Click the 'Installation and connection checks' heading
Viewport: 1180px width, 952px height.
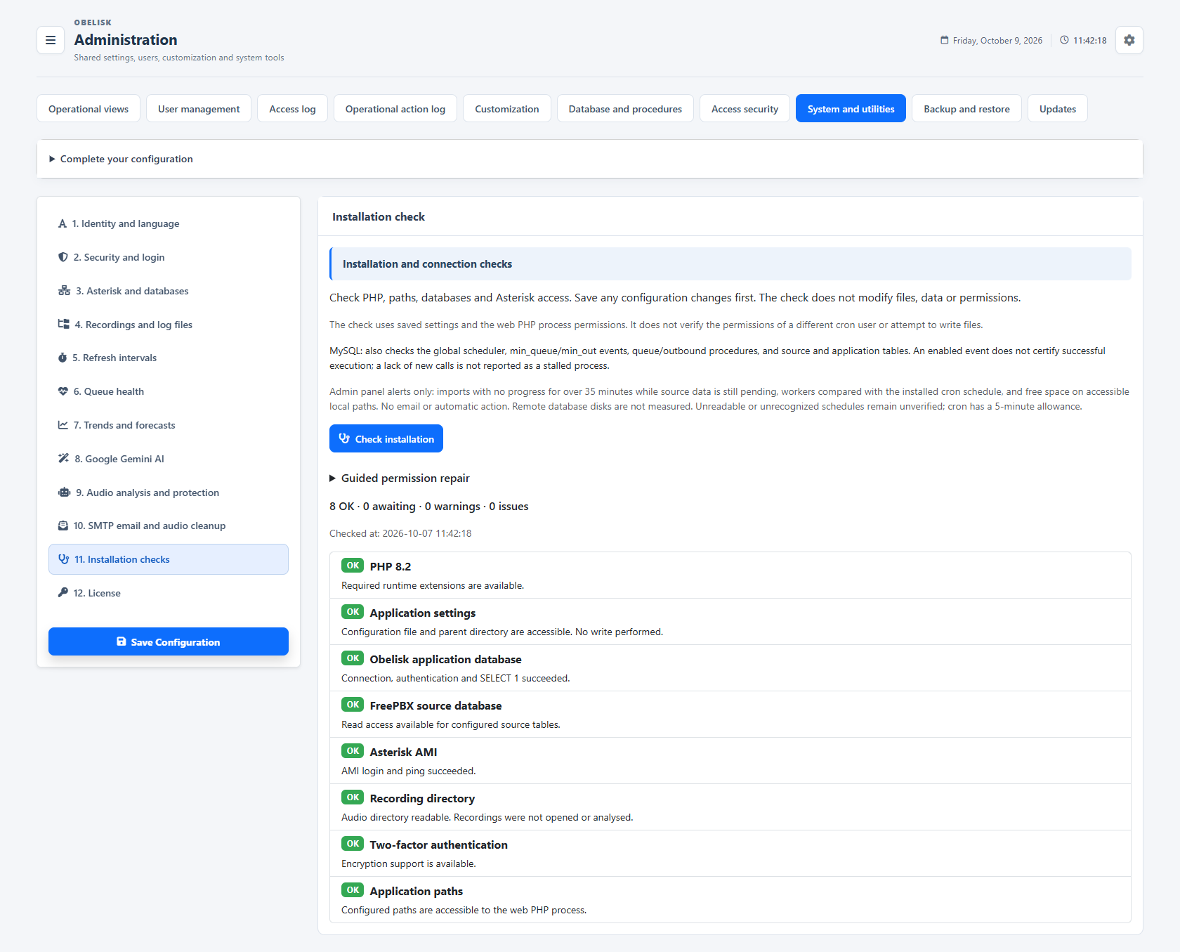pyautogui.click(x=427, y=264)
